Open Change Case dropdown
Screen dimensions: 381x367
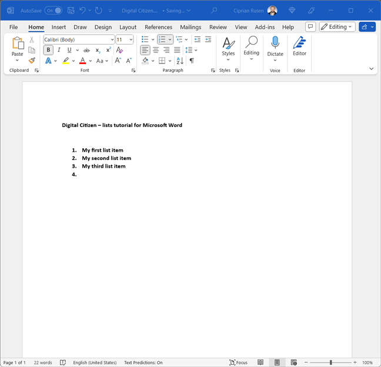coord(102,61)
